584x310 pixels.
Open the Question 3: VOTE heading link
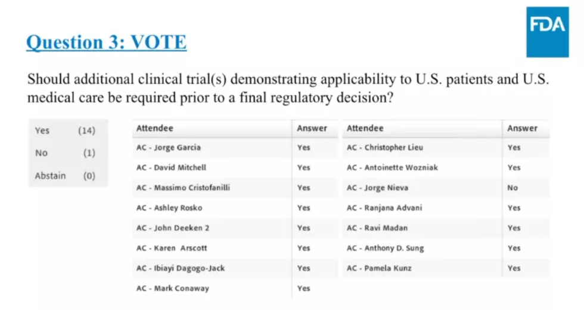[x=107, y=43]
